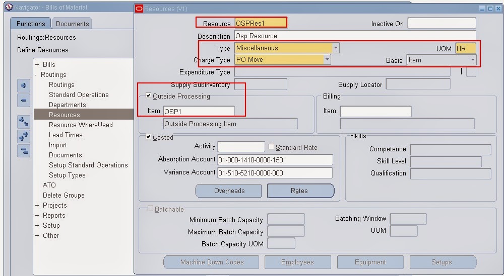Click the Employees button
This screenshot has height=276, width=504.
298,262
